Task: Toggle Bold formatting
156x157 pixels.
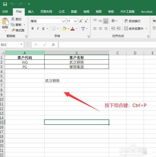Action: pyautogui.click(x=32, y=29)
